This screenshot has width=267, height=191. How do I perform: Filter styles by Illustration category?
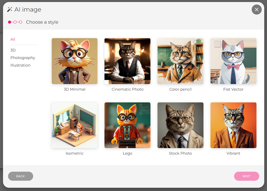coord(20,65)
